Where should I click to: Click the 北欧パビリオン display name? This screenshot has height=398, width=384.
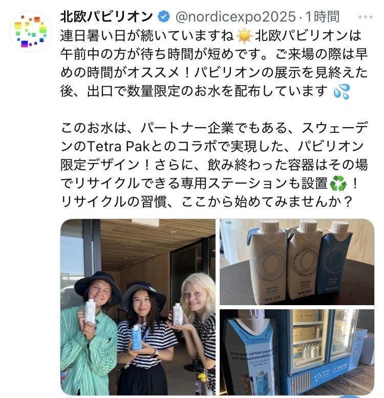[x=106, y=17]
